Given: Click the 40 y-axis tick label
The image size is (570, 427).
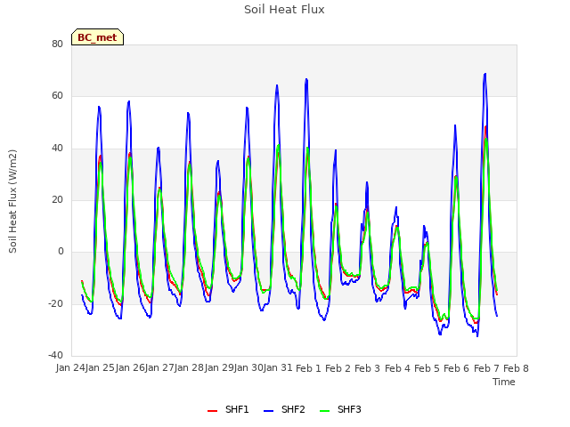Looking at the screenshot, I should pyautogui.click(x=57, y=149).
